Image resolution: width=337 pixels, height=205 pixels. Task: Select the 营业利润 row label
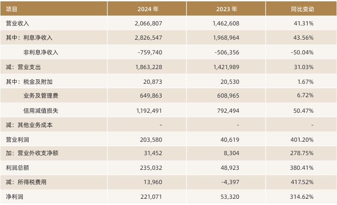click(17, 139)
